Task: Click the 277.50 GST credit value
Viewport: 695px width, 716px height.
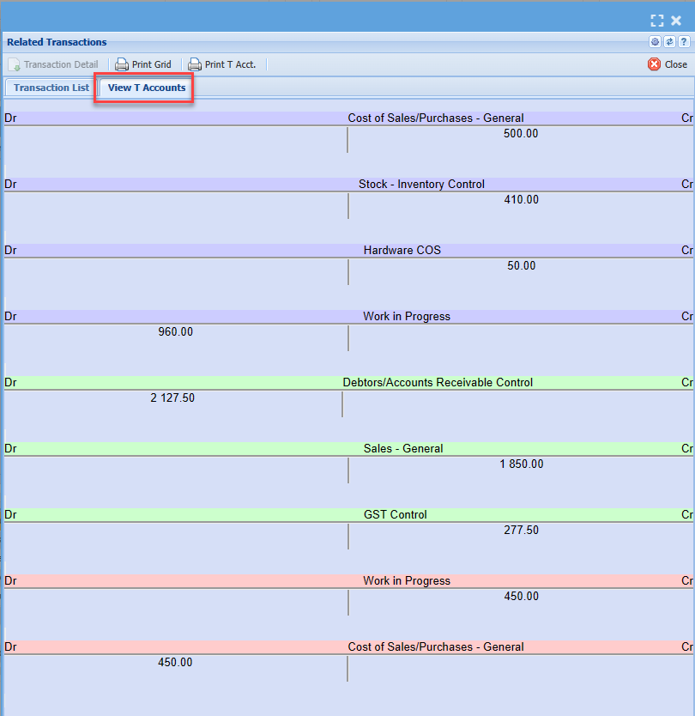Action: pos(521,531)
